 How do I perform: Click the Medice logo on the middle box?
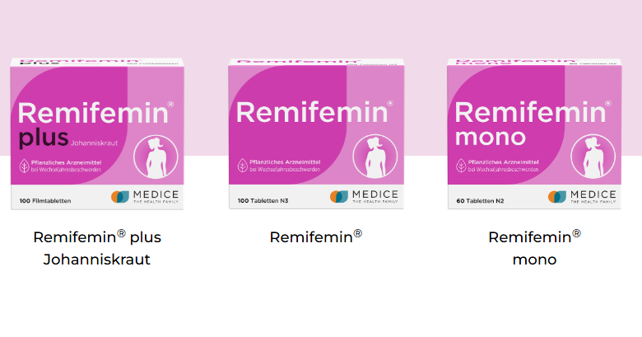click(x=364, y=196)
